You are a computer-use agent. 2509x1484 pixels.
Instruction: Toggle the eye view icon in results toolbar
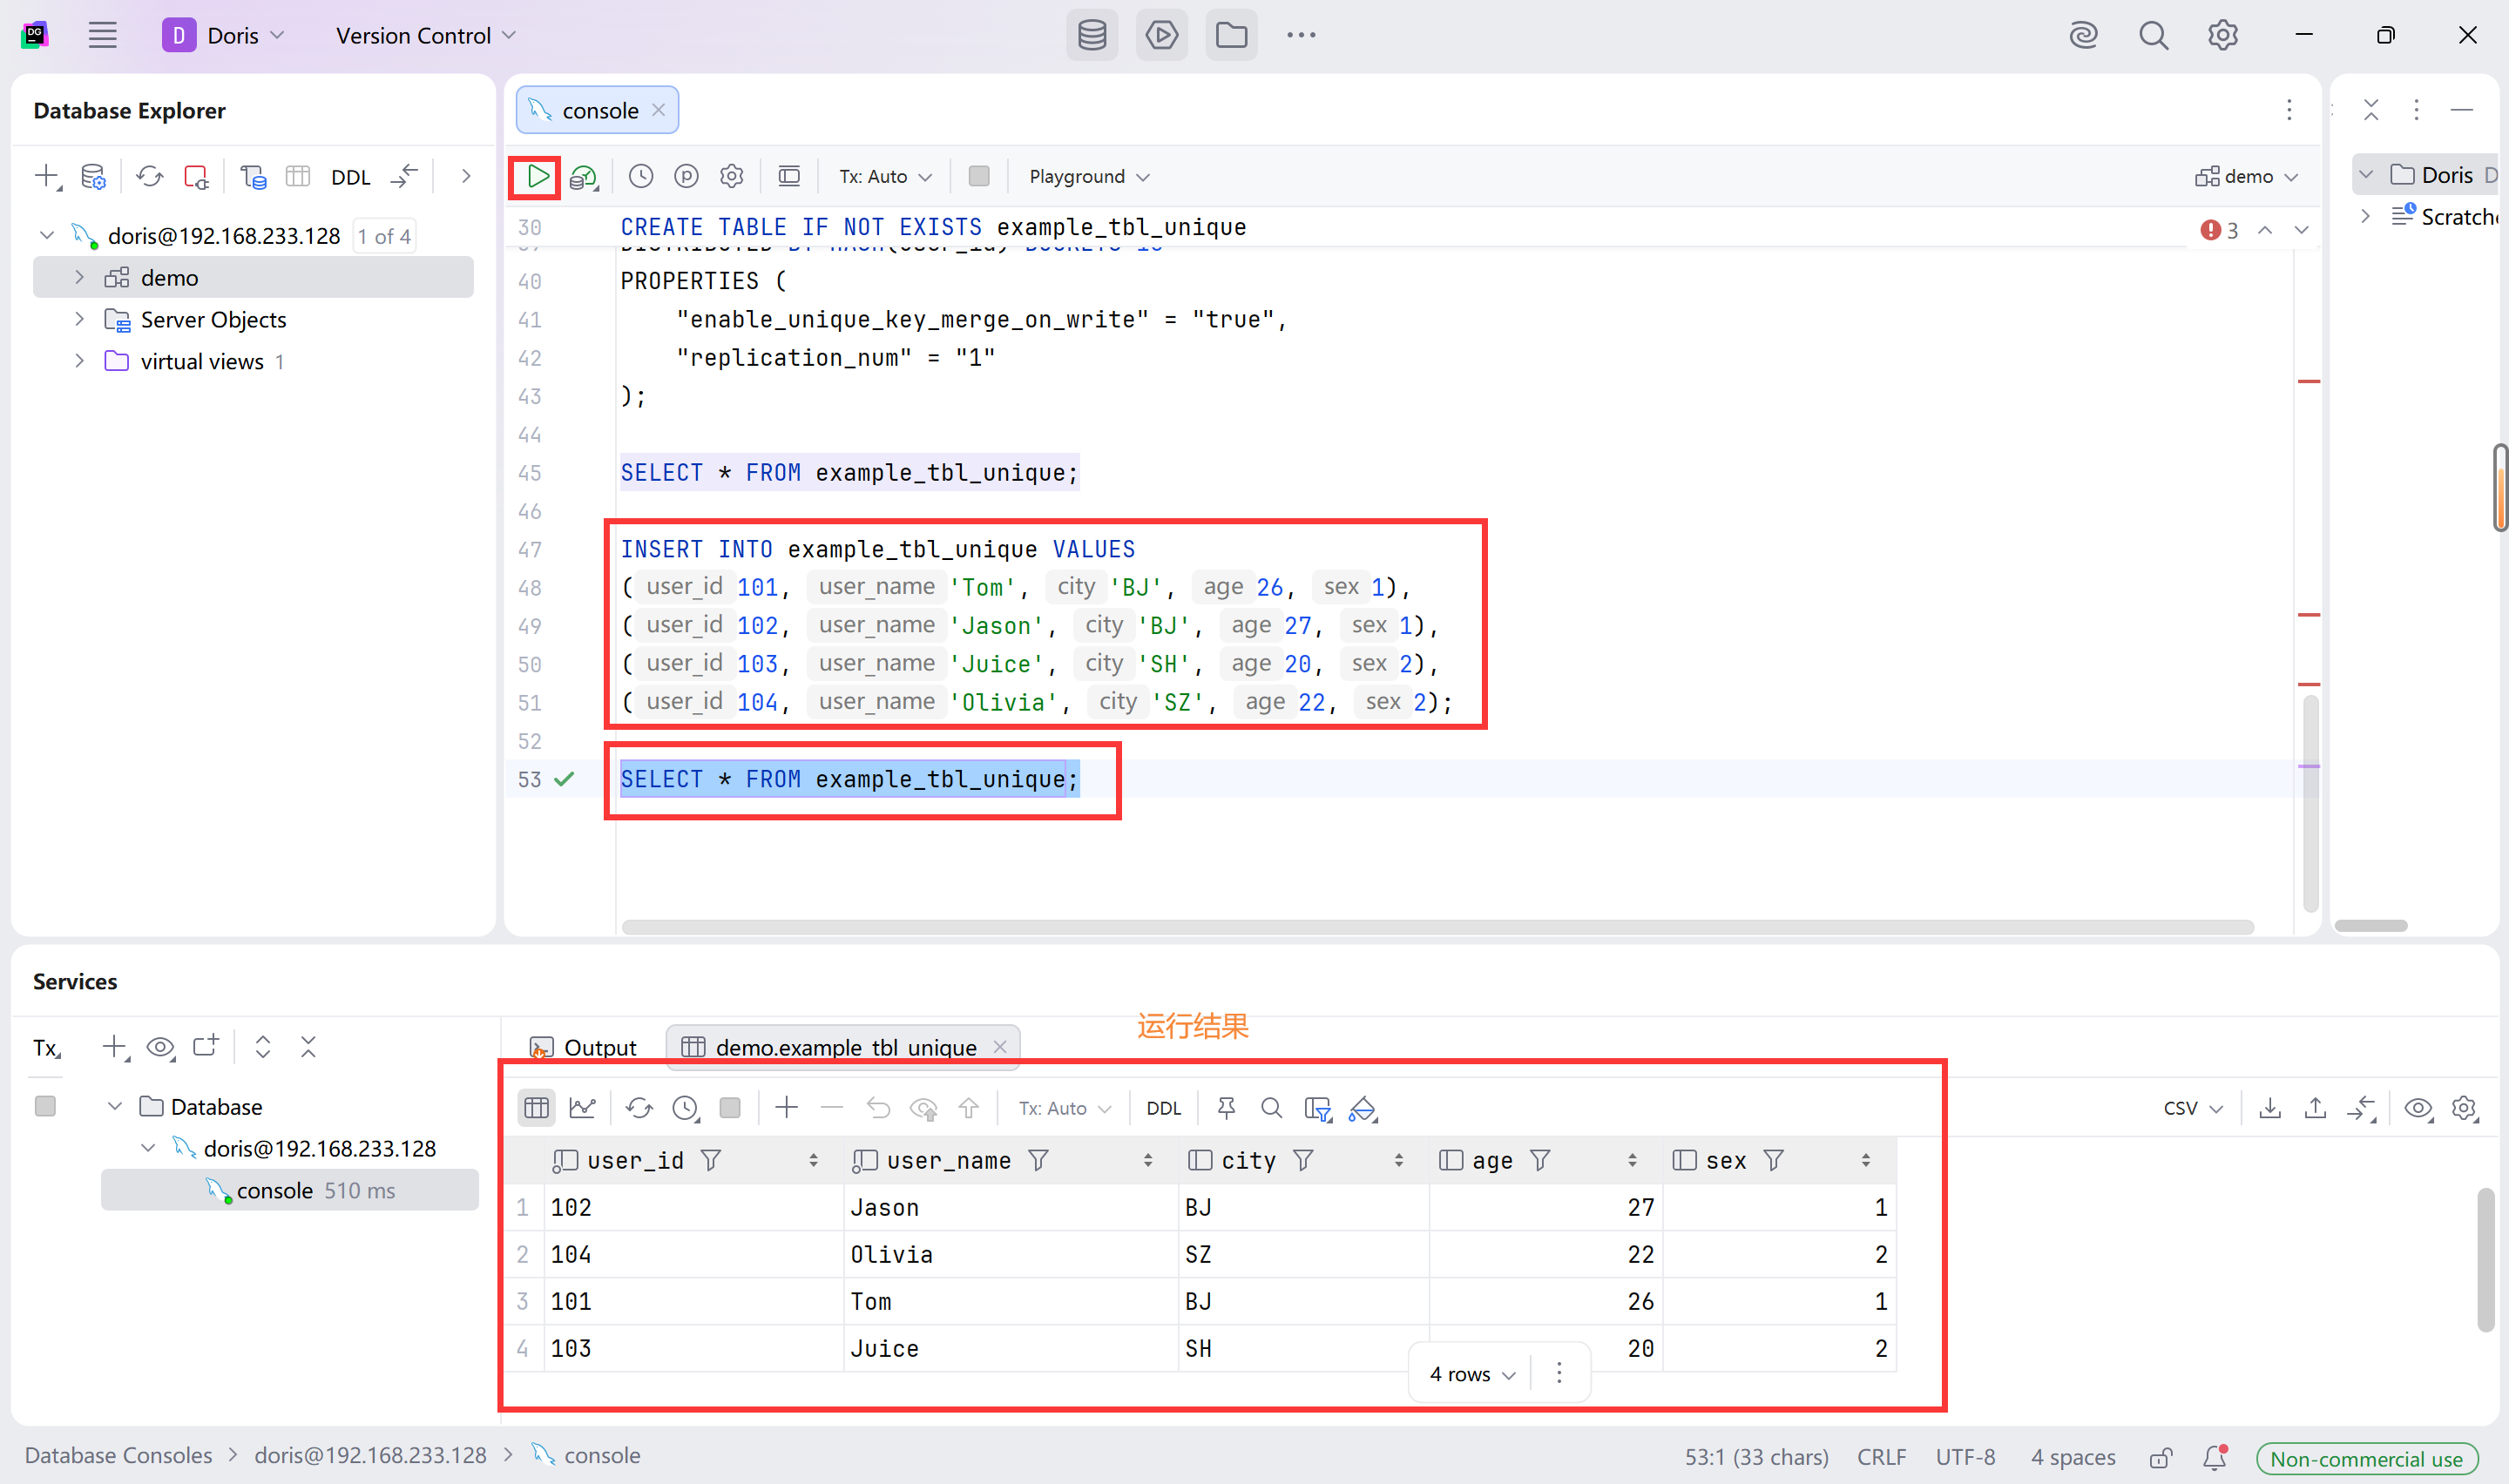point(2418,1108)
